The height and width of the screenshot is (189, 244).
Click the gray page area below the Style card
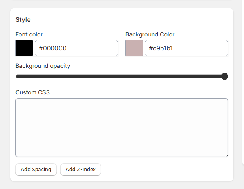[x=121, y=185]
